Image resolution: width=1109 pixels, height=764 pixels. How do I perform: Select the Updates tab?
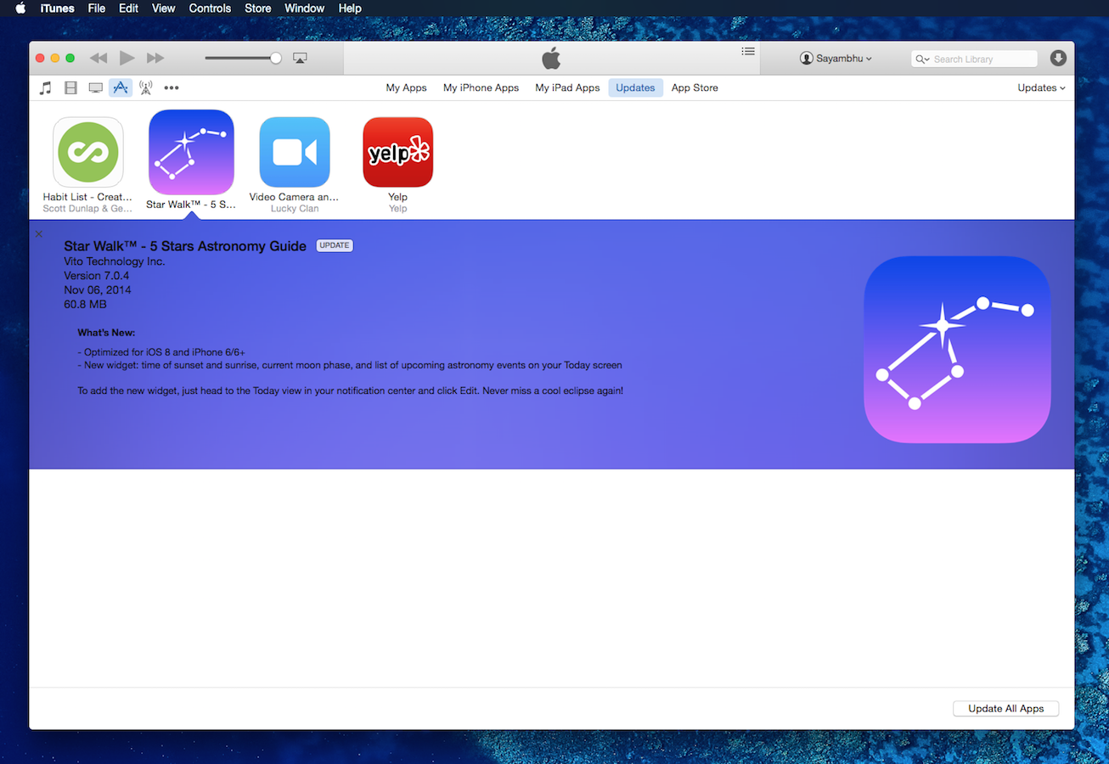coord(635,87)
